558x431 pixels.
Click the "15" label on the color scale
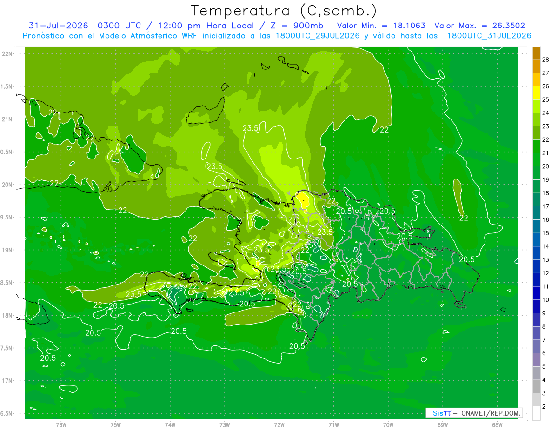(x=546, y=233)
